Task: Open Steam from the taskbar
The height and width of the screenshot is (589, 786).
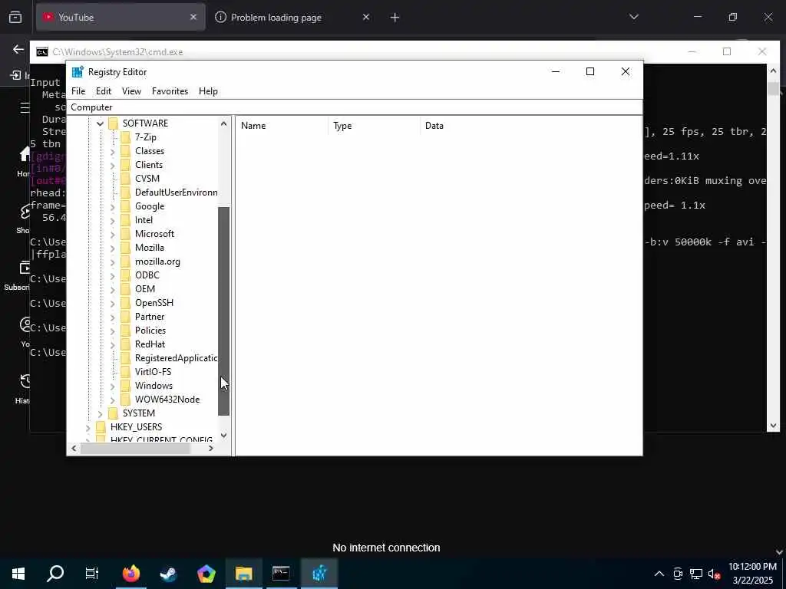Action: click(168, 574)
